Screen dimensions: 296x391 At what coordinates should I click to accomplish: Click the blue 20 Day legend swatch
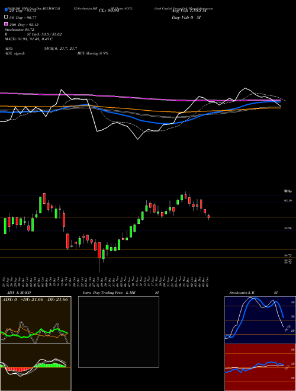7,9
